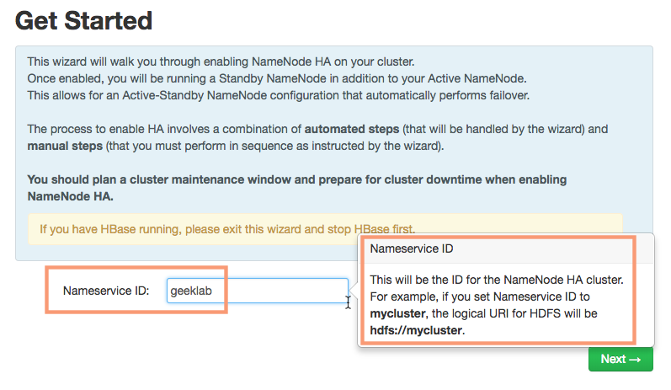The height and width of the screenshot is (390, 671).
Task: Click the bold 'manual steps' text
Action: (x=62, y=145)
